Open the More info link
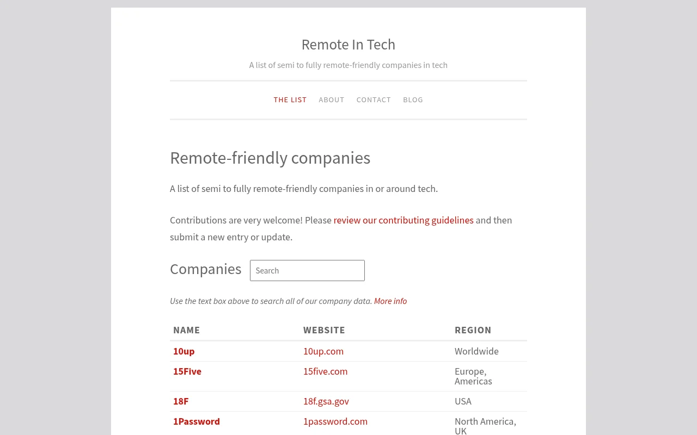This screenshot has width=697, height=435. click(x=390, y=301)
